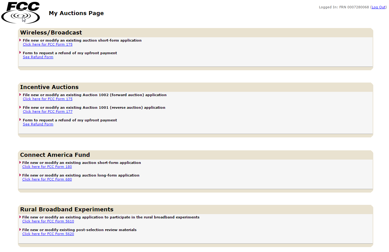Screen dimensions: 389x252
Task: Click here for FCC Form 5610
Action: coord(48,222)
